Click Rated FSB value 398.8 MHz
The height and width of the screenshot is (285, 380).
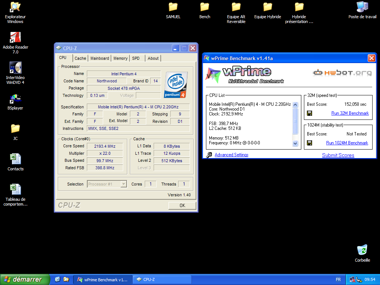(105, 168)
